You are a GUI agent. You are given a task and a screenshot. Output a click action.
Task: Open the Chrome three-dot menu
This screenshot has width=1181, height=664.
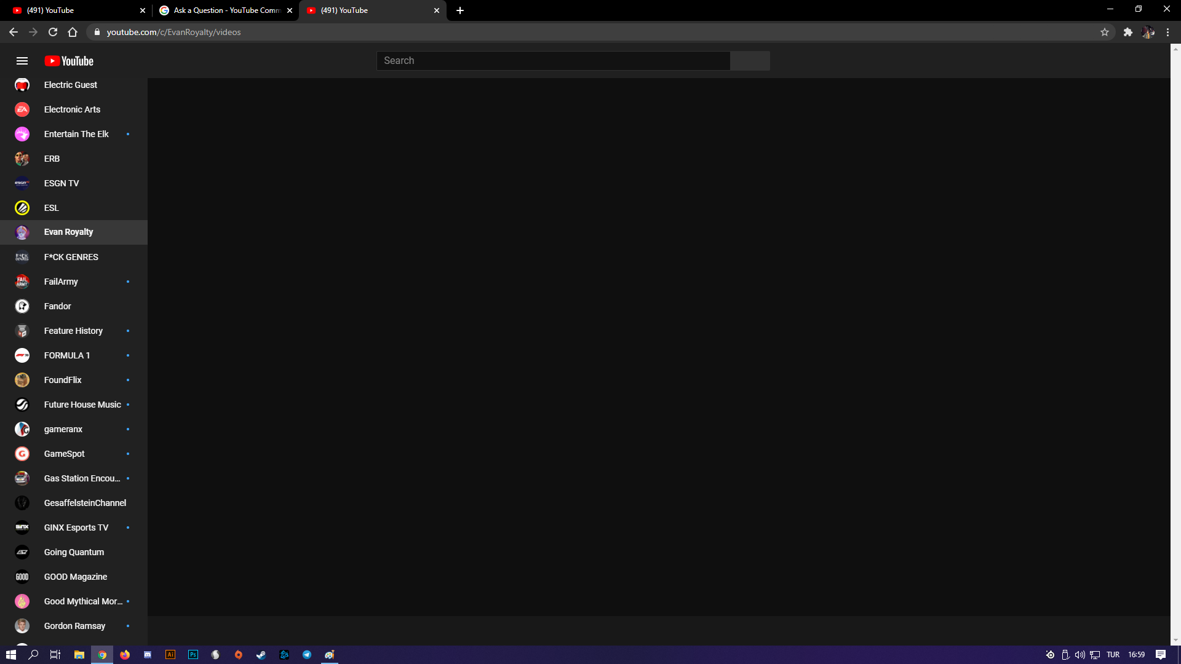[x=1168, y=32]
